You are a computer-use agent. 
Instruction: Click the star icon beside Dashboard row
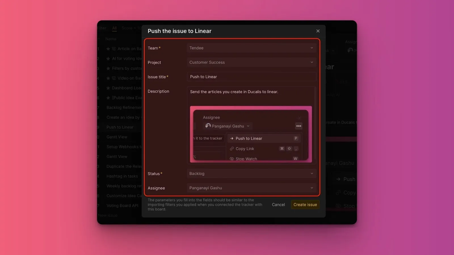[x=108, y=88]
